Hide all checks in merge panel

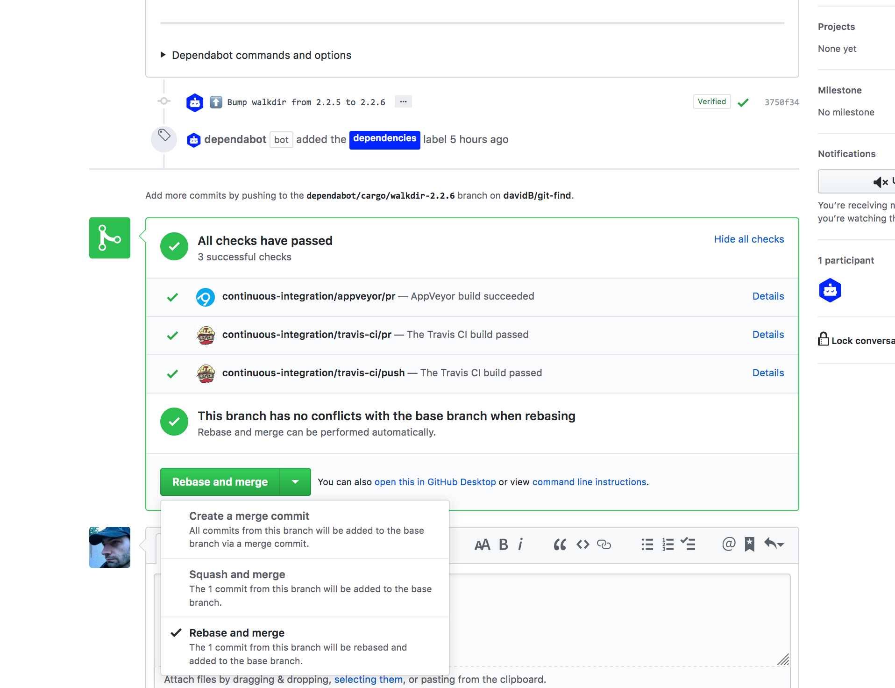tap(749, 239)
